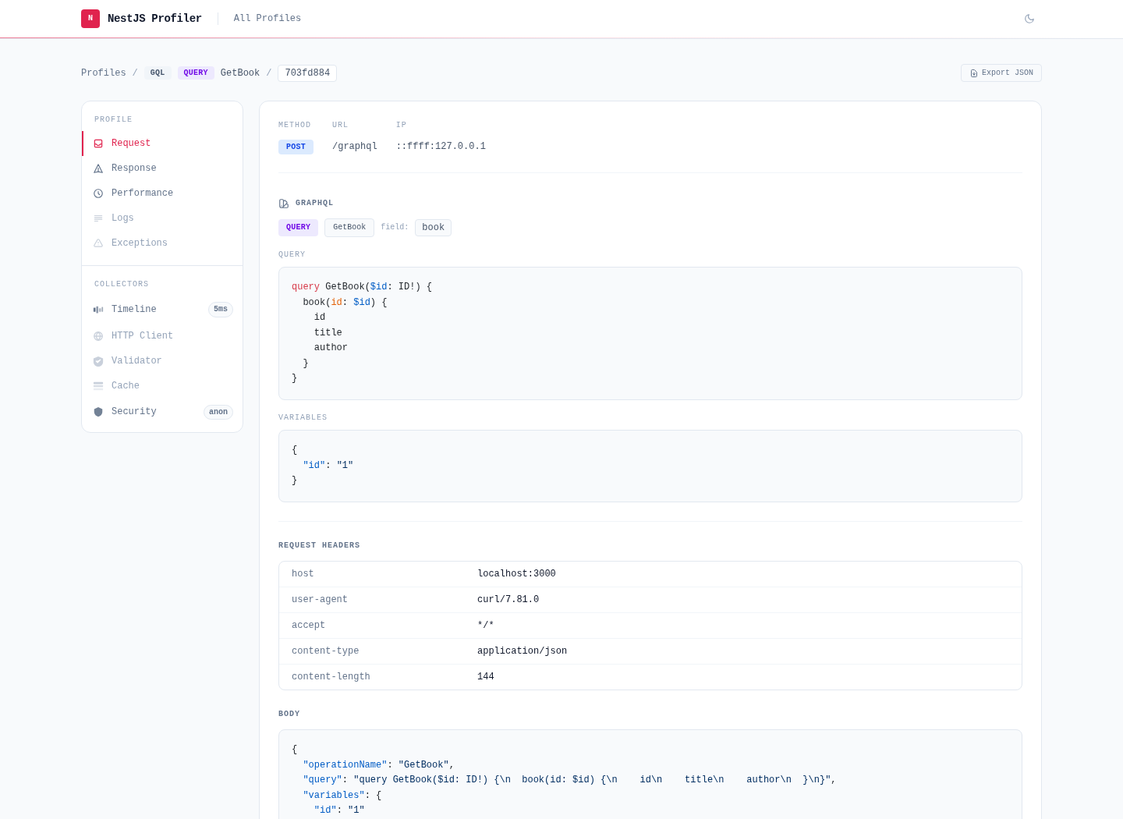Click the query GetBook code line
This screenshot has height=819, width=1123.
362,287
